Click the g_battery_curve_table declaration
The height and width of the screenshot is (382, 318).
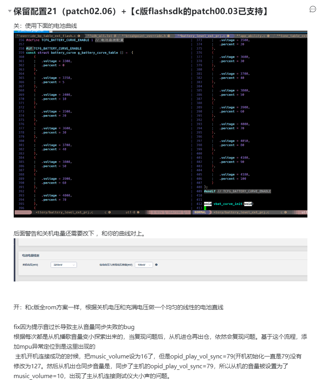point(79,53)
